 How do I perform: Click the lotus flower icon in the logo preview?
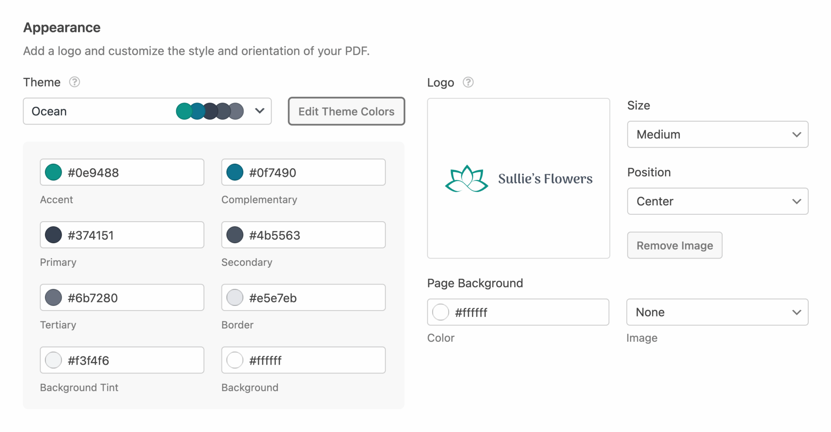(x=466, y=178)
